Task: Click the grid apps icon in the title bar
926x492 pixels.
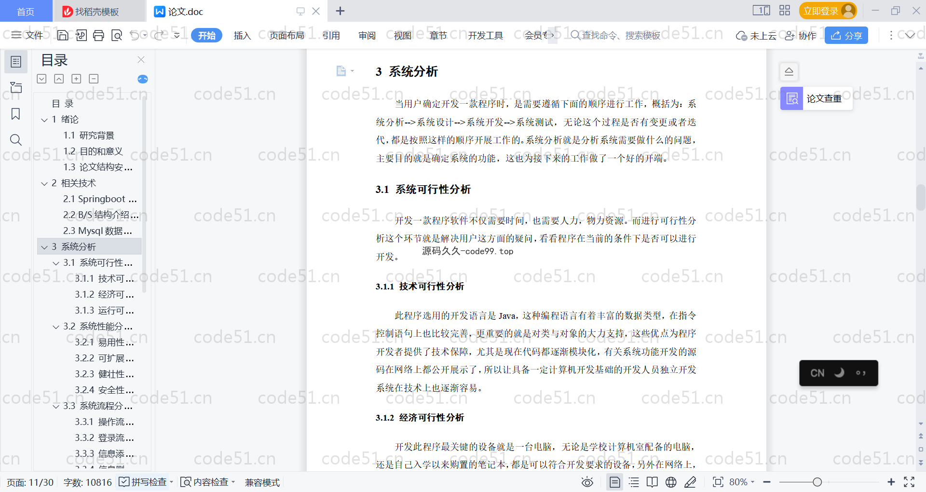Action: (785, 11)
